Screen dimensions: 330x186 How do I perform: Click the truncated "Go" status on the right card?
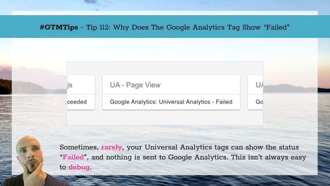(x=259, y=102)
